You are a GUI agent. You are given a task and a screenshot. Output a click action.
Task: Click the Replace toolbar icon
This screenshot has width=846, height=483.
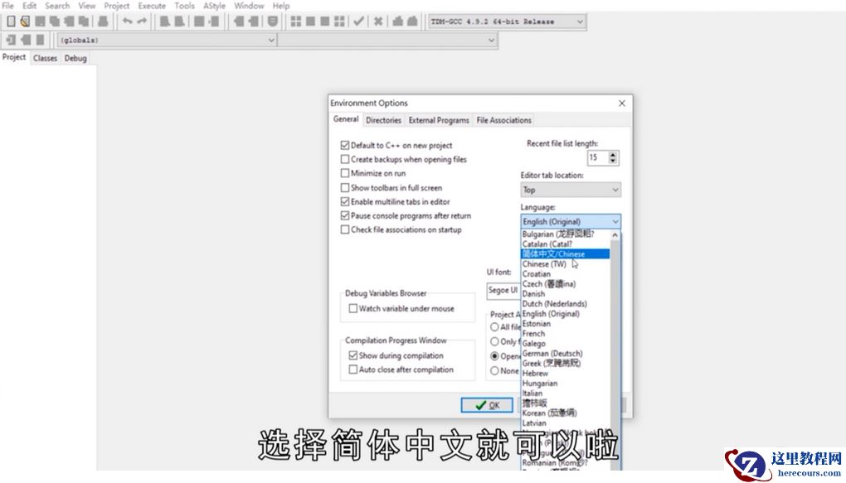click(x=180, y=22)
